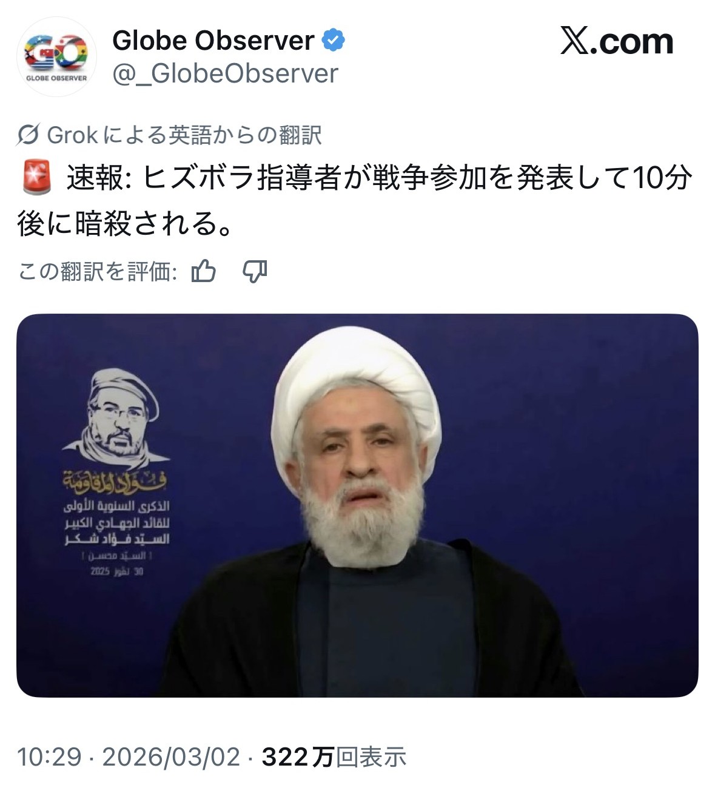Click the 2026/03/02 post date
715x785 pixels.
pyautogui.click(x=171, y=756)
